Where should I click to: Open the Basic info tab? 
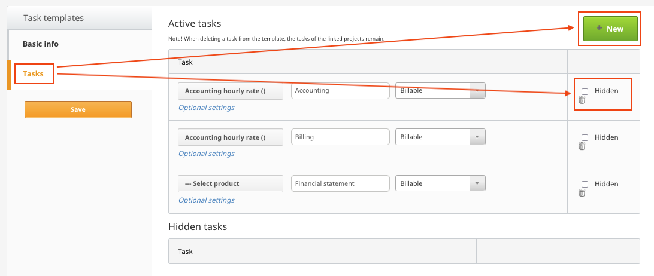(41, 44)
